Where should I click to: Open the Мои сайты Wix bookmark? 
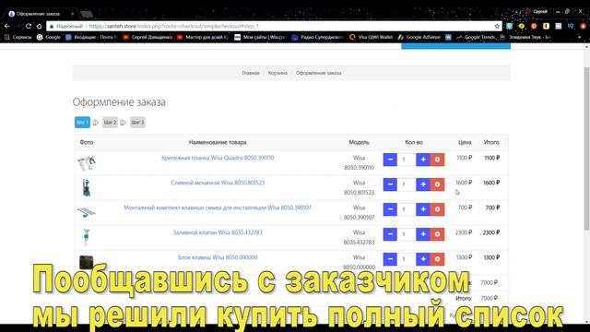click(260, 37)
